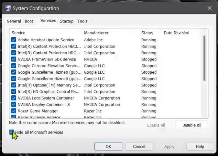Click 'Razer Inc' beside Razer Game Manager
218x156 pixels.
click(x=93, y=111)
